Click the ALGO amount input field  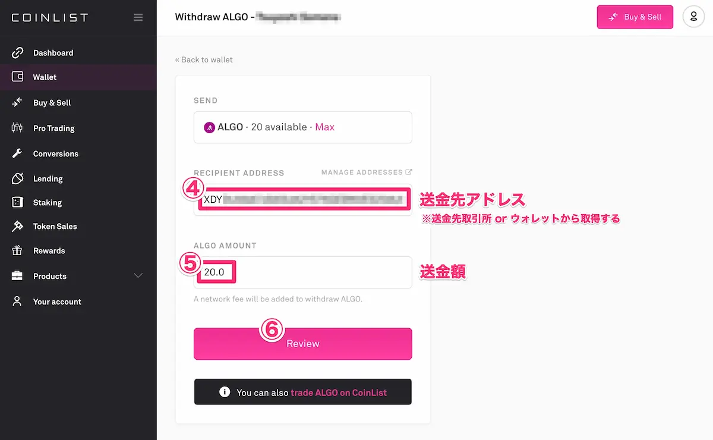click(302, 272)
